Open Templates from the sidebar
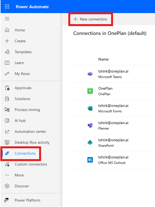Screen dimensions: 155x207 pos(23,52)
